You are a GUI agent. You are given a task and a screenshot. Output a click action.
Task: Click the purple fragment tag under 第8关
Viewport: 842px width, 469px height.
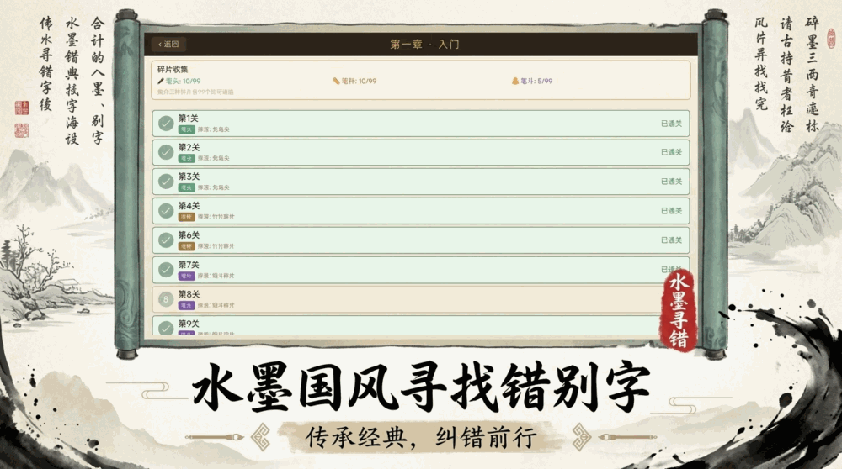pyautogui.click(x=186, y=305)
